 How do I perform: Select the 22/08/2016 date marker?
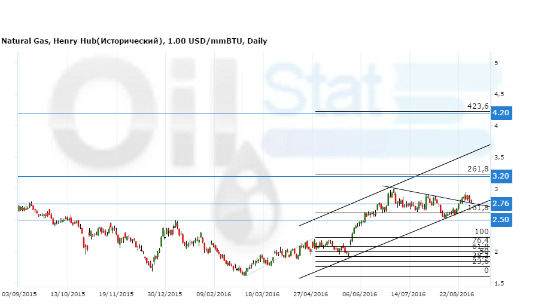[458, 294]
